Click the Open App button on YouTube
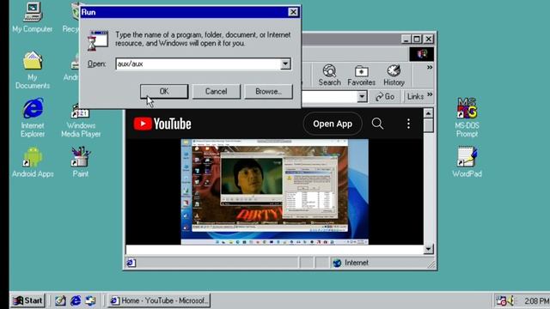Screen dimensions: 550x309 333,124
